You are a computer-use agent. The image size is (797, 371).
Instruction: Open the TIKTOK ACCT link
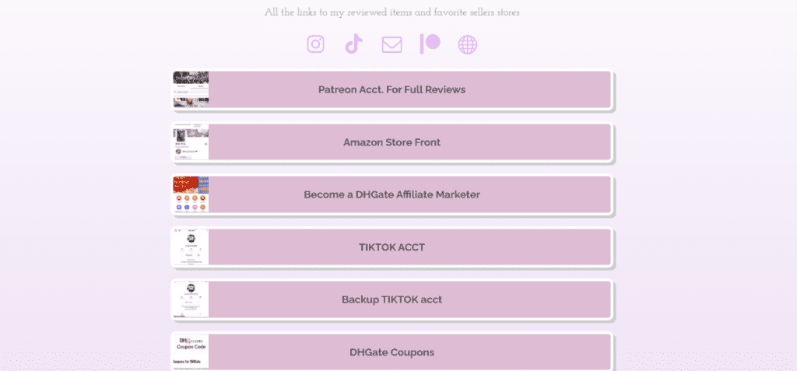click(392, 247)
